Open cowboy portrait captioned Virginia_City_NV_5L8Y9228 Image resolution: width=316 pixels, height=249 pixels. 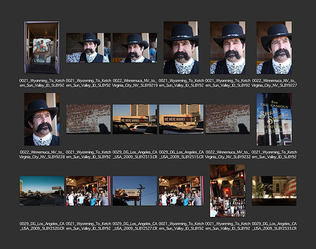[42, 120]
